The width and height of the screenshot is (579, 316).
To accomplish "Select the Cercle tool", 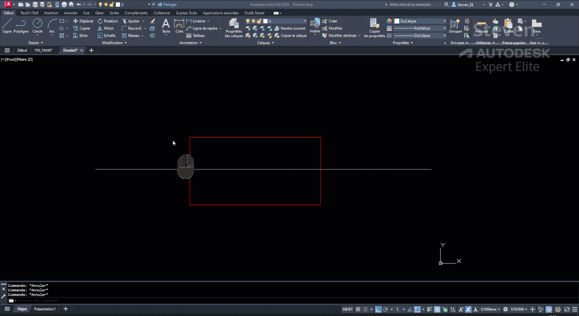I will point(38,26).
